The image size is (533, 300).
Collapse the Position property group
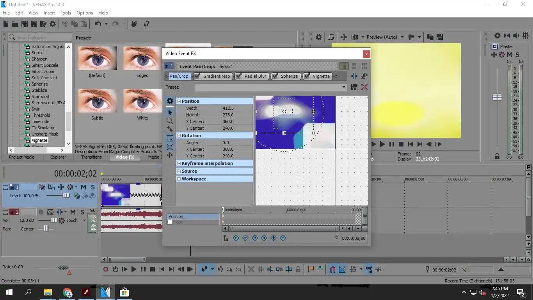(179, 101)
